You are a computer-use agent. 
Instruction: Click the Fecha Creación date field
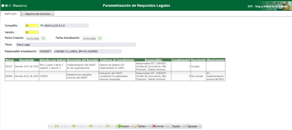click(33, 38)
